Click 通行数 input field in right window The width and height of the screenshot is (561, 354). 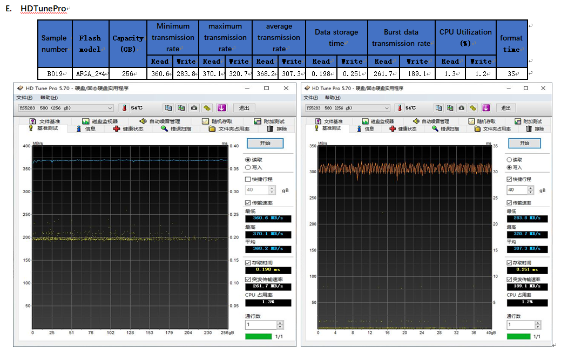click(521, 325)
